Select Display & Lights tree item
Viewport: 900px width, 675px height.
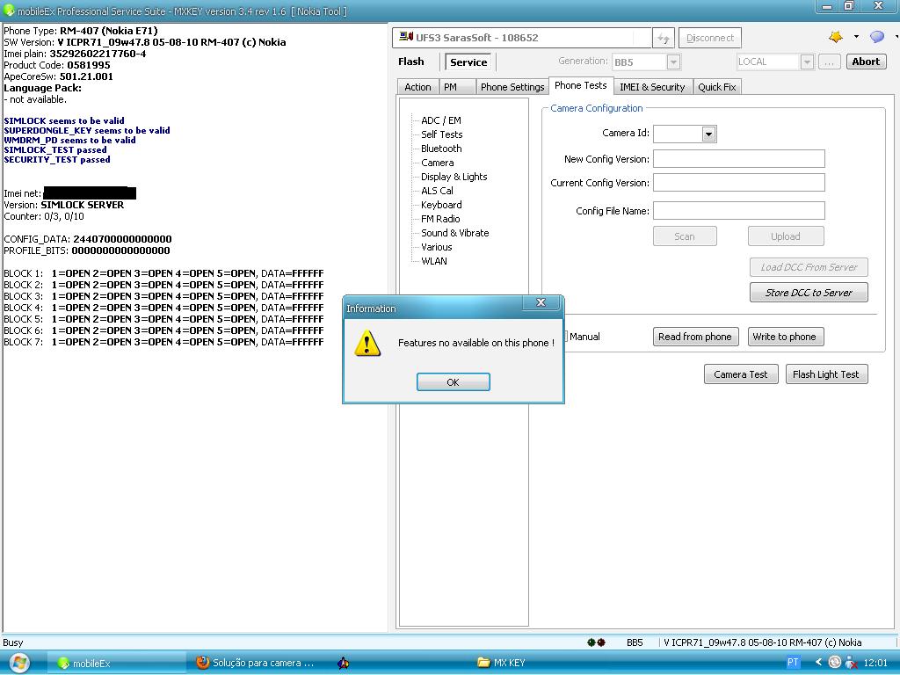click(454, 177)
